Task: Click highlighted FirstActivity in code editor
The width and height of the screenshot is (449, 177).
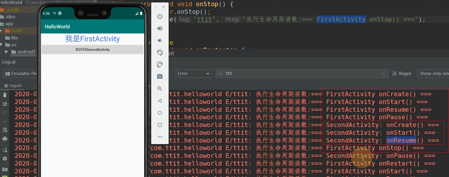Action: pyautogui.click(x=341, y=19)
